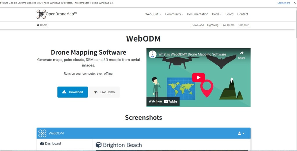Open the Documentation menu item
This screenshot has width=297, height=151.
click(x=198, y=14)
